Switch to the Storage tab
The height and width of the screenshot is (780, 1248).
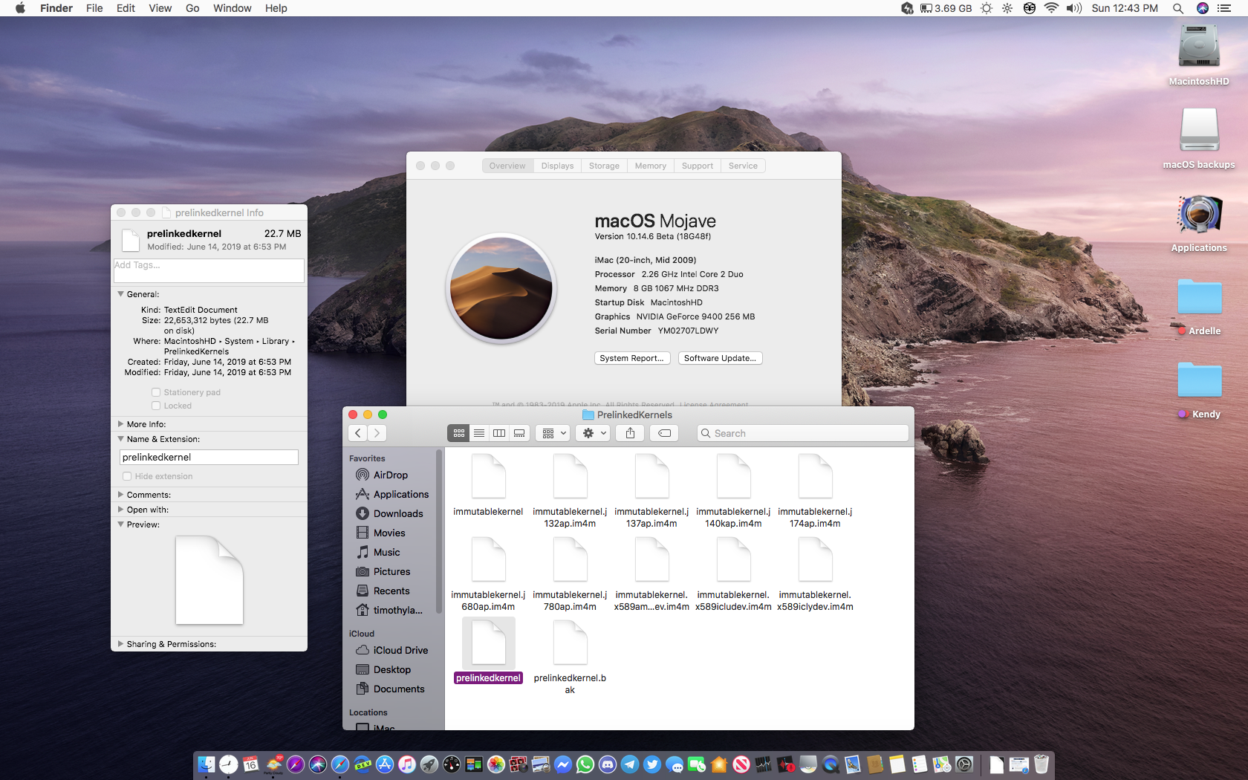[x=604, y=166]
